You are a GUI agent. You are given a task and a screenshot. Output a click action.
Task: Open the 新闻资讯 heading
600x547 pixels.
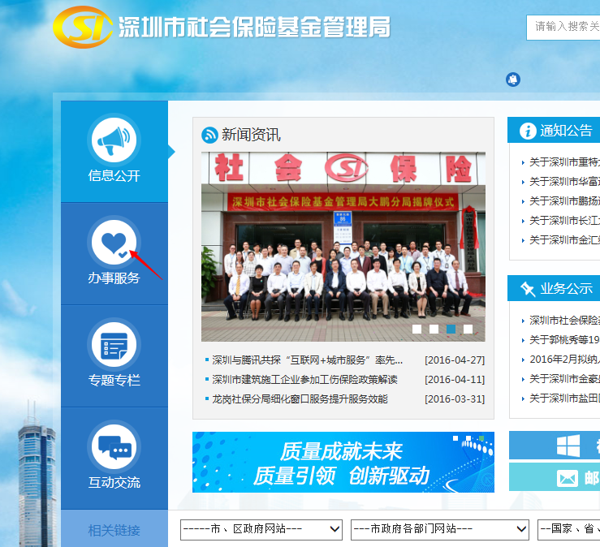point(251,135)
